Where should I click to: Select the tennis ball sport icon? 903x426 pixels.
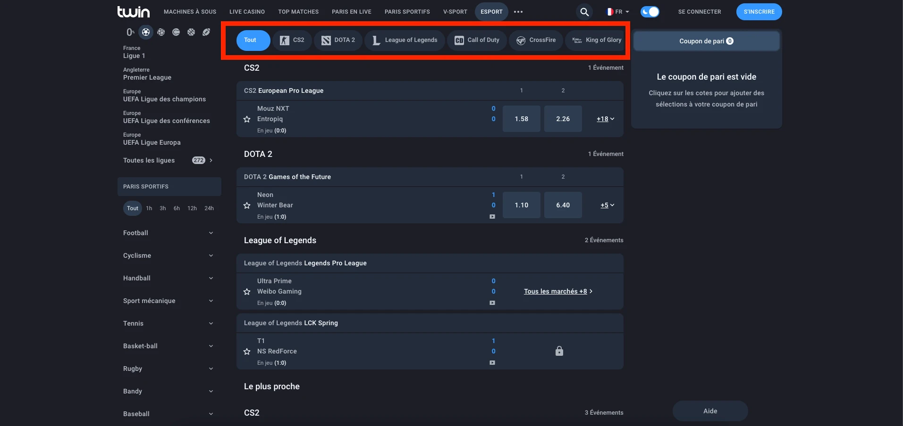tap(176, 32)
